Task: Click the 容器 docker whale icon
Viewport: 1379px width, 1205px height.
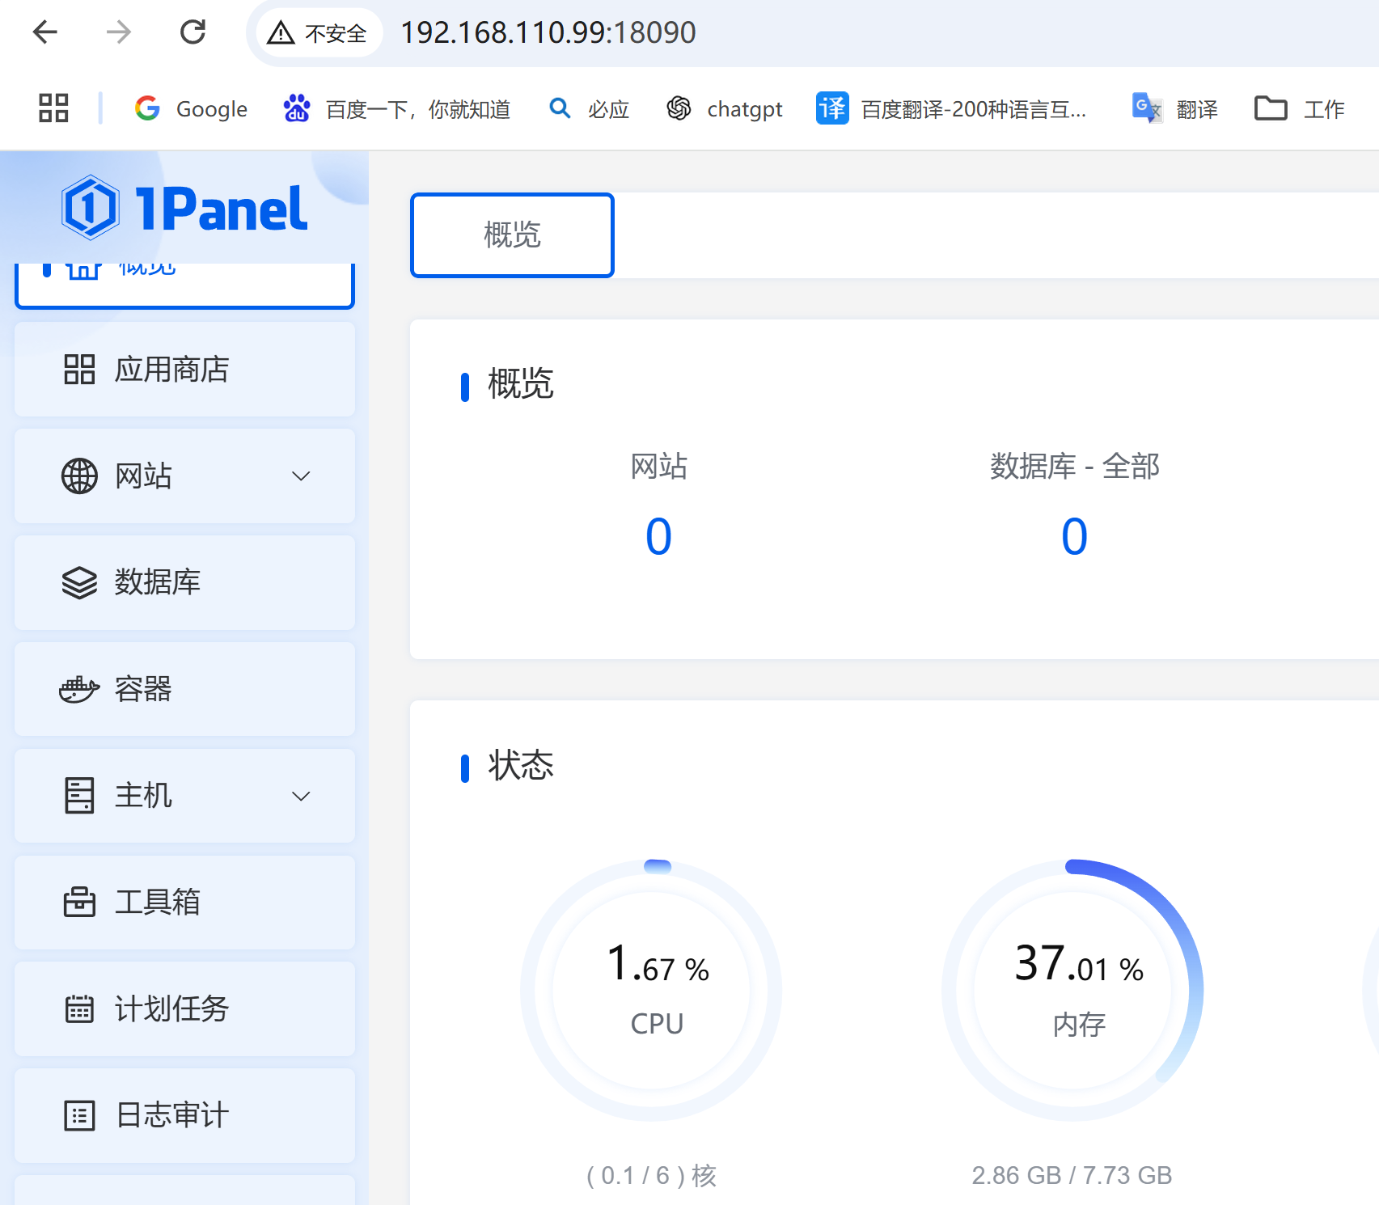Action: pos(79,689)
